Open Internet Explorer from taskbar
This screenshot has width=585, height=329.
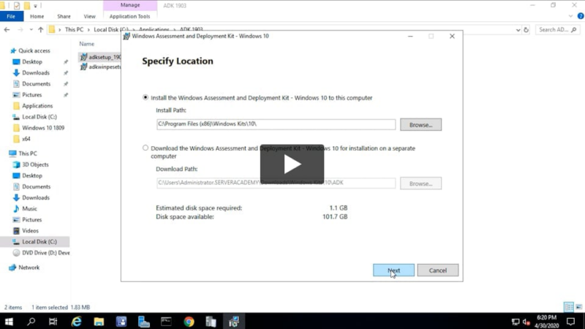76,321
